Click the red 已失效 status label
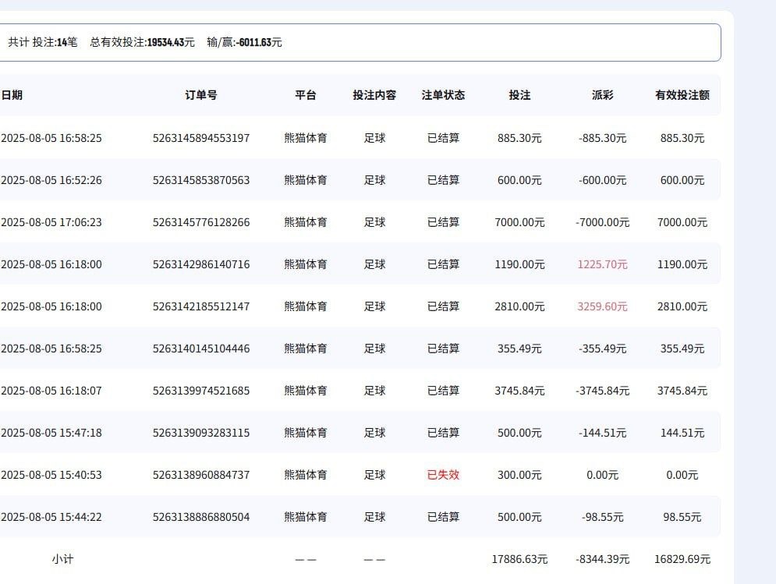The height and width of the screenshot is (584, 776). (x=442, y=474)
